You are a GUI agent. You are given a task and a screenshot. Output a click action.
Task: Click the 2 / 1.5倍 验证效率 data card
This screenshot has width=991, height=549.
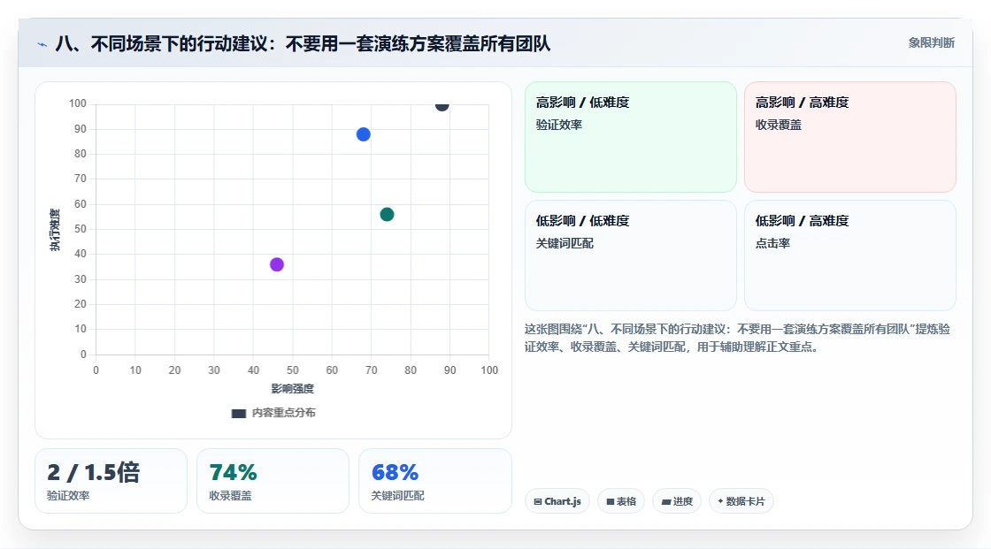[x=111, y=481]
